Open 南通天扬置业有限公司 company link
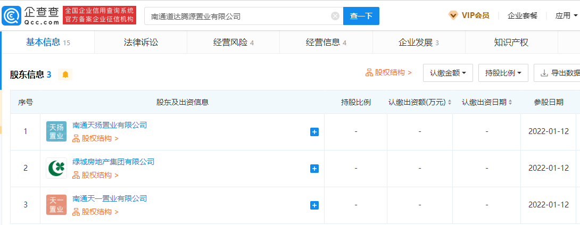Screen dimensions: 580x225 click(x=110, y=125)
